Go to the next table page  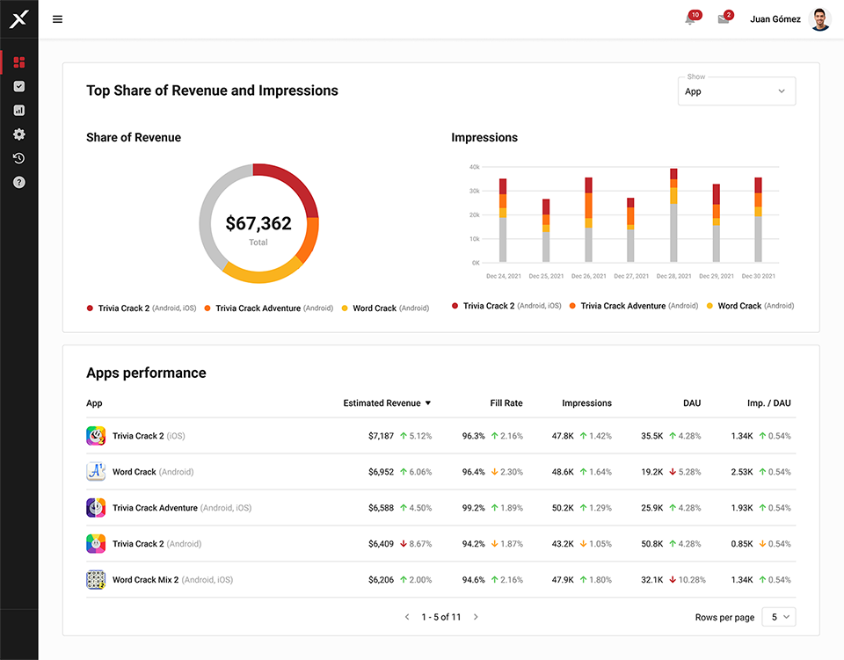coord(476,617)
